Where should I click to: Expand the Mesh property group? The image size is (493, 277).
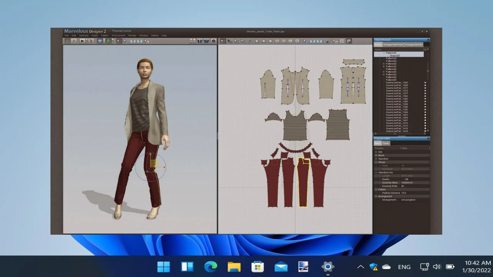[x=376, y=155]
